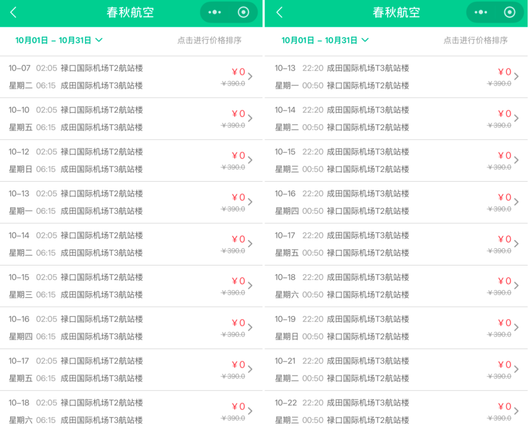
Task: Select ¥0 price of 10-22 星期三 flight
Action: click(x=505, y=407)
